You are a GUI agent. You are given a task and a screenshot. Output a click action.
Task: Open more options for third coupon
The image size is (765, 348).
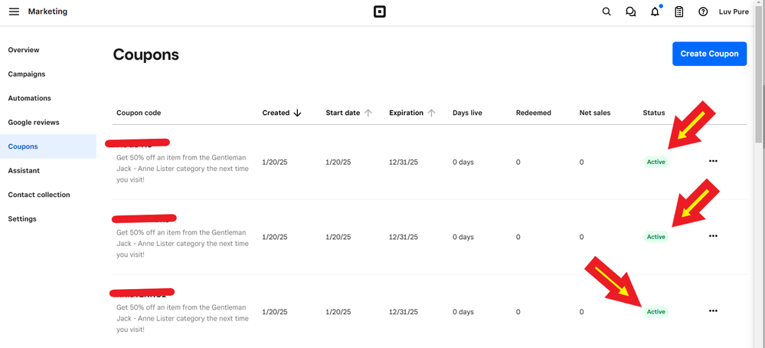[713, 311]
